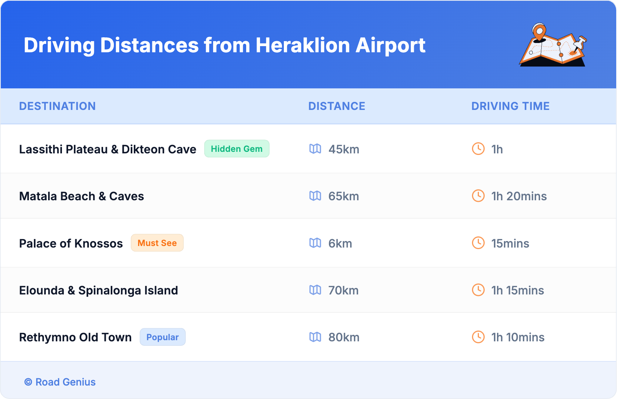Click the map icon beside 80km
The width and height of the screenshot is (617, 399).
[315, 337]
